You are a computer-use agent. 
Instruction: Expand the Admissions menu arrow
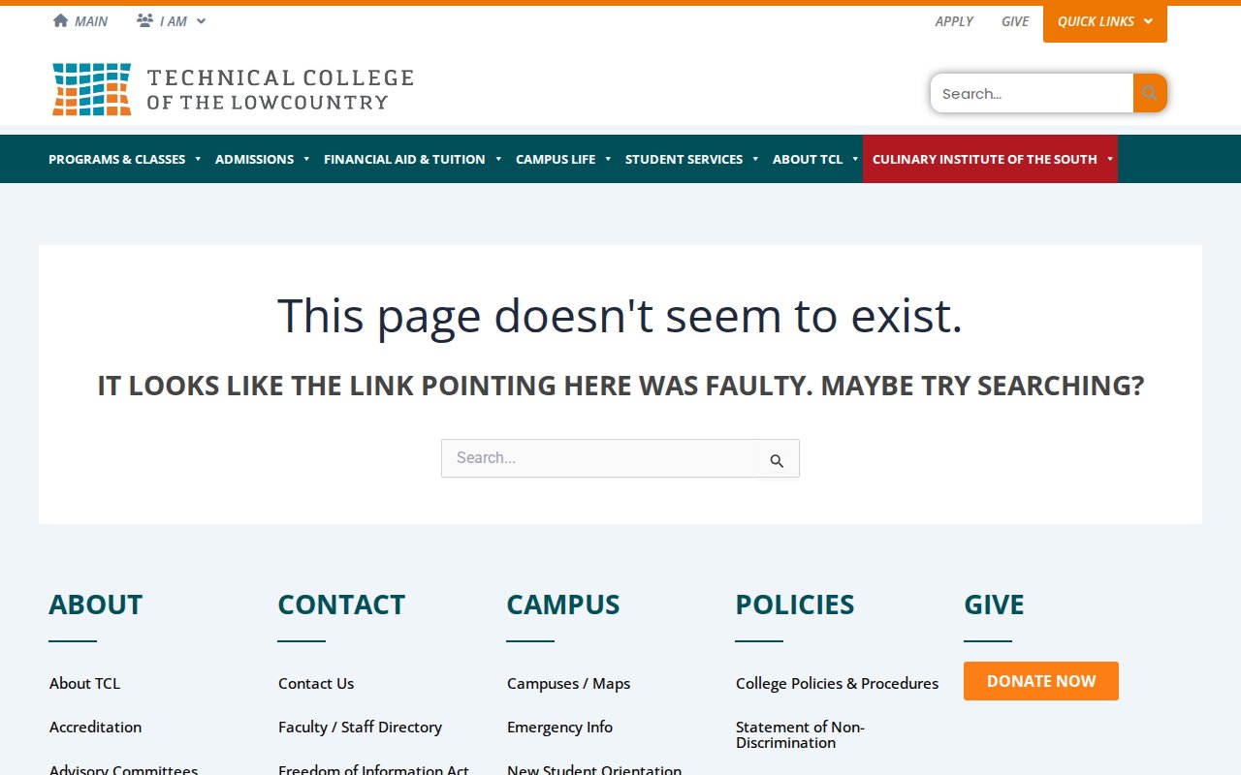click(x=306, y=160)
